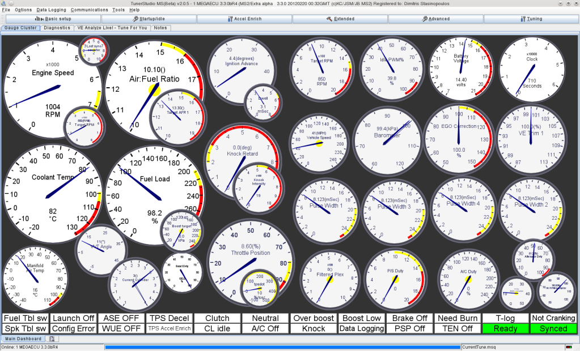This screenshot has width=580, height=351.
Task: Select the Battery Voltage gauge
Action: (x=461, y=69)
